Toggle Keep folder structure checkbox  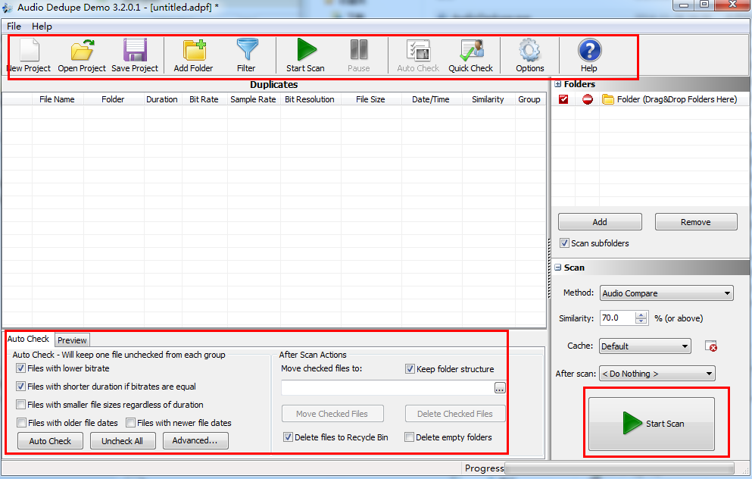(x=410, y=369)
